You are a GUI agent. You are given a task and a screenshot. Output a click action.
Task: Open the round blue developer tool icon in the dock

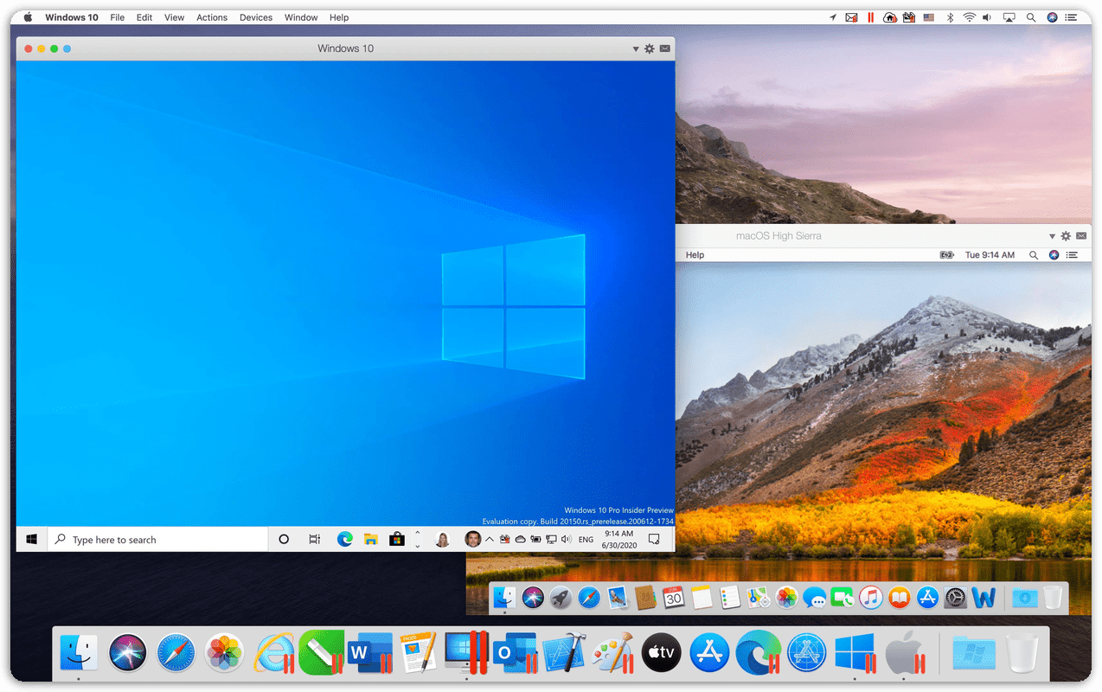tap(807, 653)
